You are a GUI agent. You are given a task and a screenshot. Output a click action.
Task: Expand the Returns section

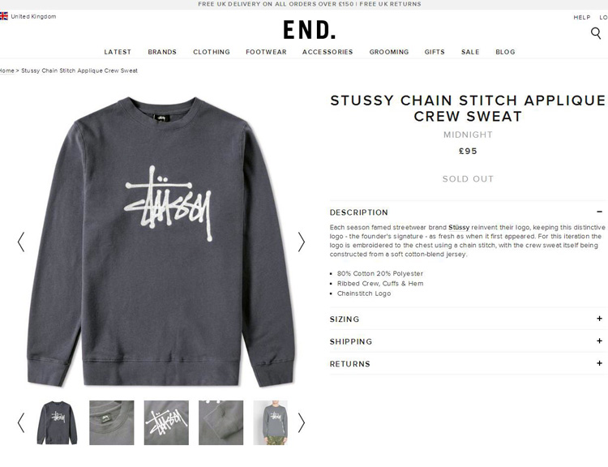pyautogui.click(x=469, y=364)
